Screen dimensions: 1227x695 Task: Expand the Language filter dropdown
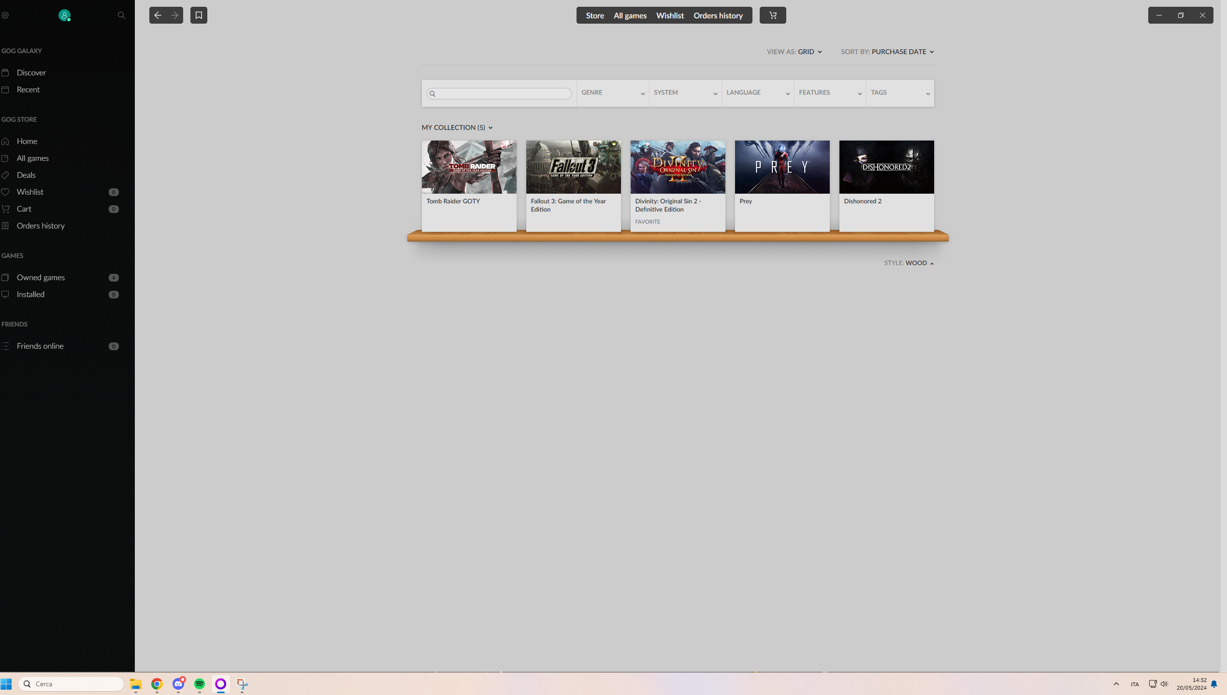pos(758,93)
